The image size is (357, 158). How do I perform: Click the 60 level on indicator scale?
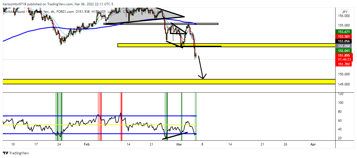click(x=340, y=121)
